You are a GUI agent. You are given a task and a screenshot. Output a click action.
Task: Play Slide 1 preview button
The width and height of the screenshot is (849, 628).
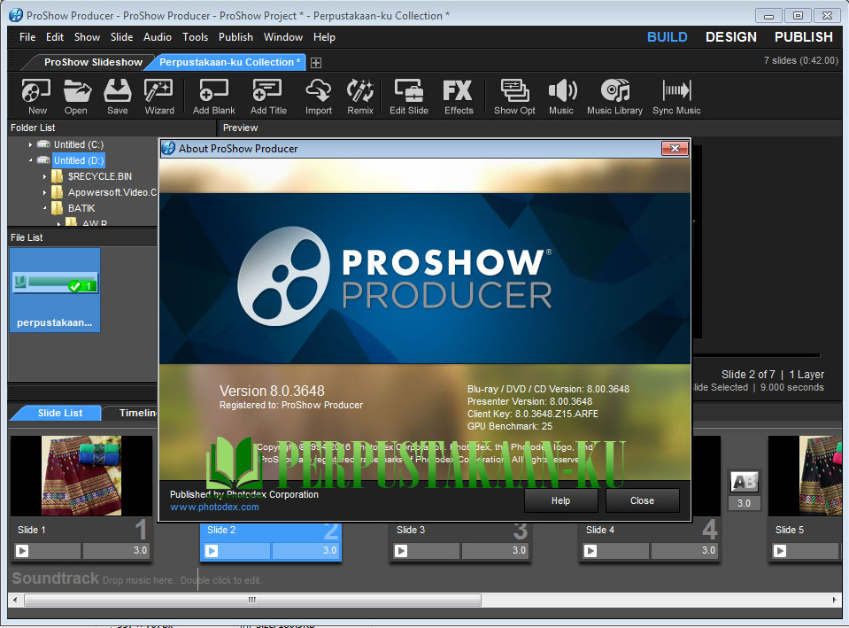(x=22, y=551)
